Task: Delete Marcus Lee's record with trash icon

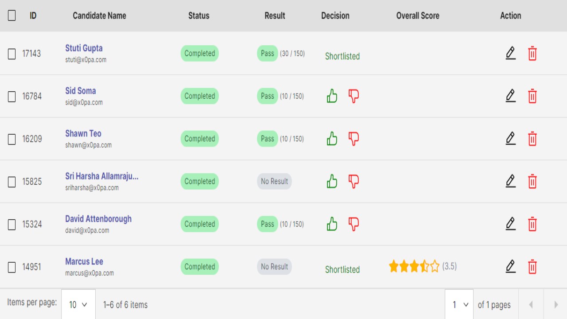Action: click(x=532, y=267)
